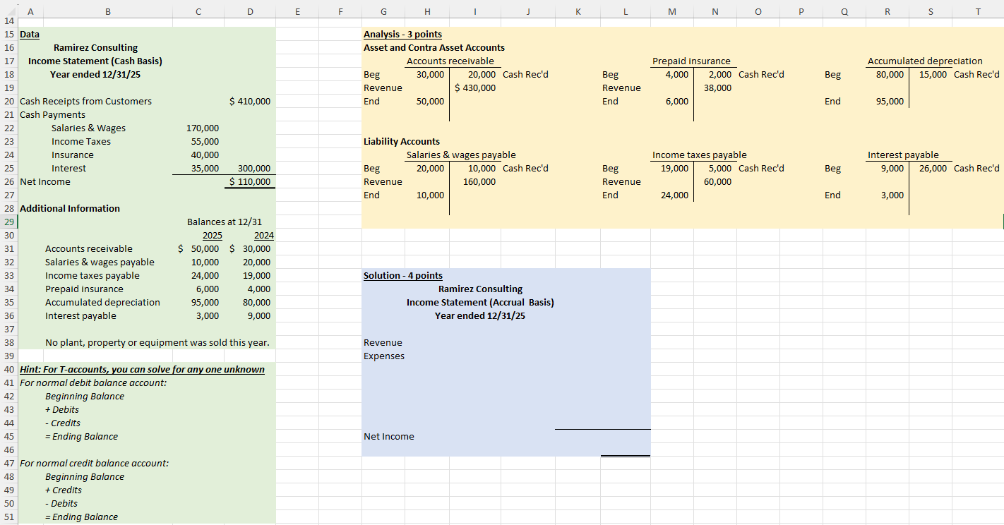Select column B header
1004x525 pixels.
click(x=108, y=11)
